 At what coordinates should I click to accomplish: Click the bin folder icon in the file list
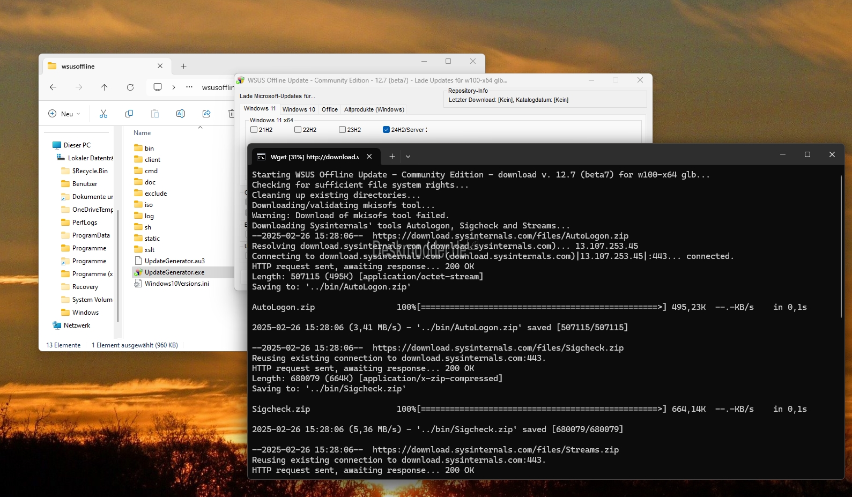pyautogui.click(x=138, y=149)
